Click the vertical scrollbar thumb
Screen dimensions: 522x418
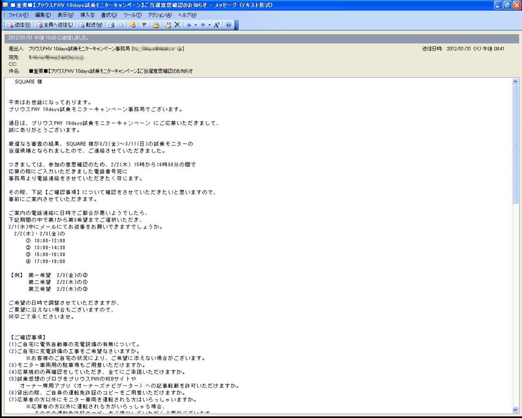click(515, 144)
